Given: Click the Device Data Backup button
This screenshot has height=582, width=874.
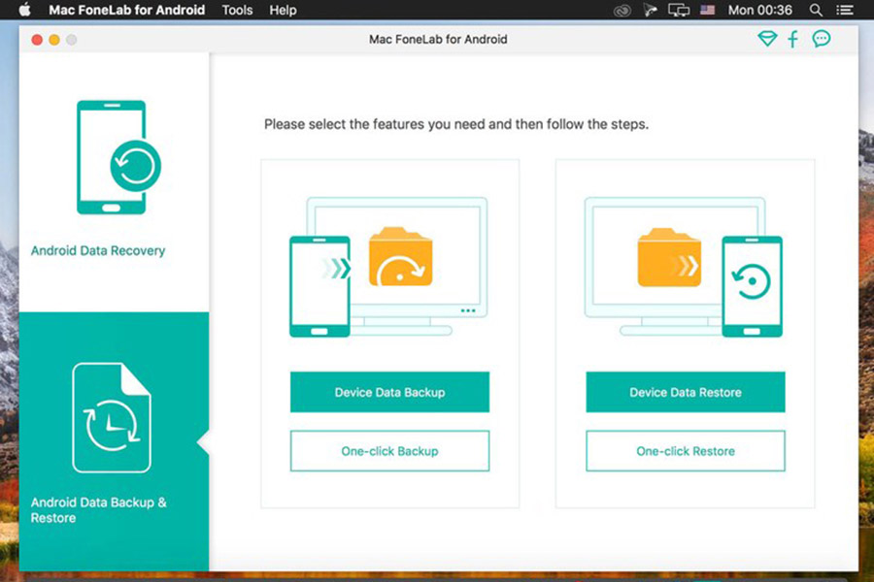Looking at the screenshot, I should (389, 392).
